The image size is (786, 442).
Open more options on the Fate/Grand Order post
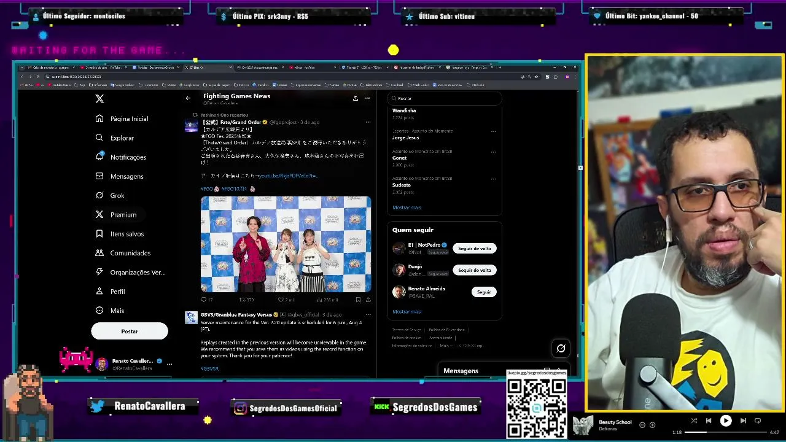[368, 122]
